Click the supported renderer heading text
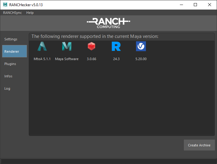Viewport: 217px width, 164px height. tap(95, 36)
